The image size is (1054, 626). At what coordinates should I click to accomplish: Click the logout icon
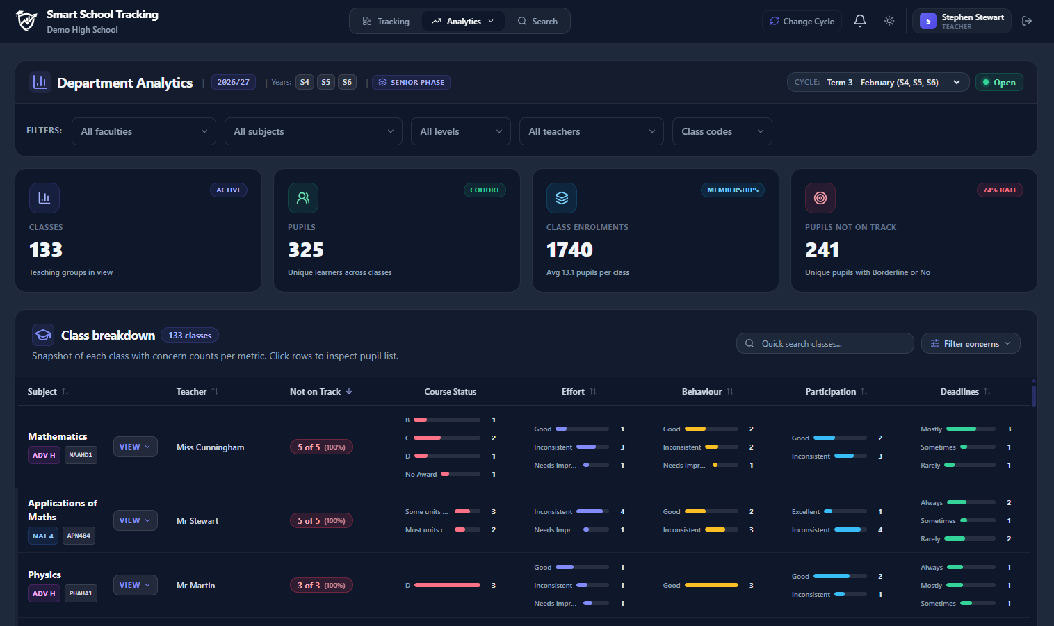(1027, 21)
